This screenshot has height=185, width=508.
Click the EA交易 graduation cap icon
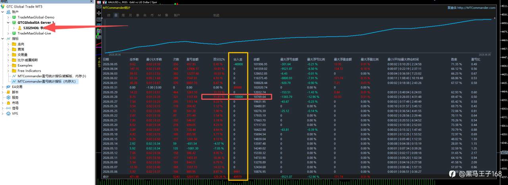[9, 86]
